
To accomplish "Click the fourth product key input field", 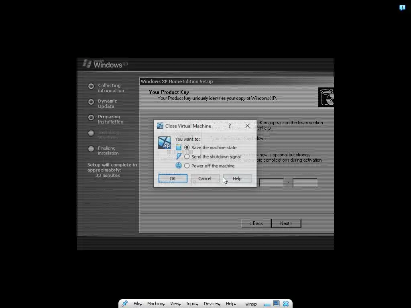I will click(x=271, y=182).
